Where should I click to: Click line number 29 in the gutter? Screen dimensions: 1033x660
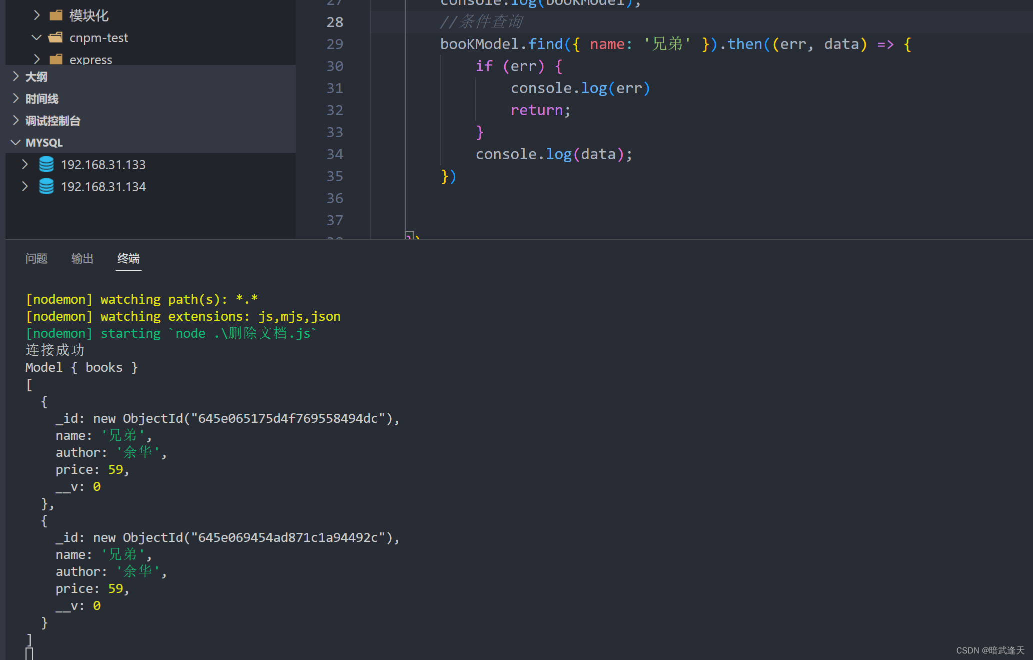335,44
